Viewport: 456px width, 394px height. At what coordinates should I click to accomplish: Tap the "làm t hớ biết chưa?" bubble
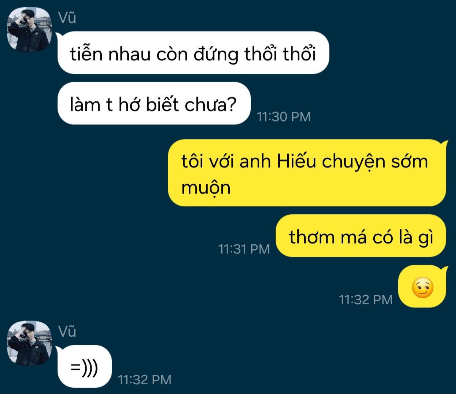coord(154,103)
